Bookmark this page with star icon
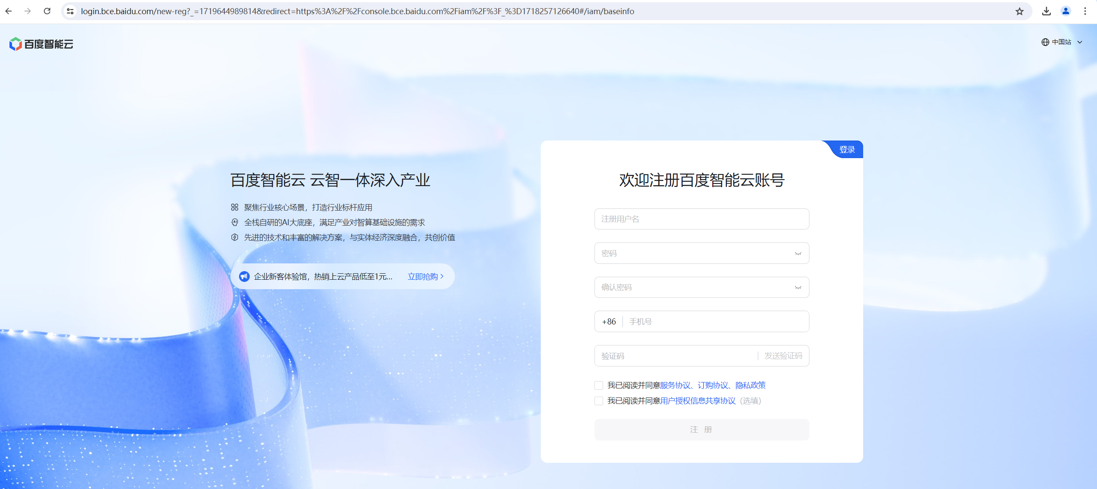Screen dimensions: 1097x489 click(x=1020, y=11)
